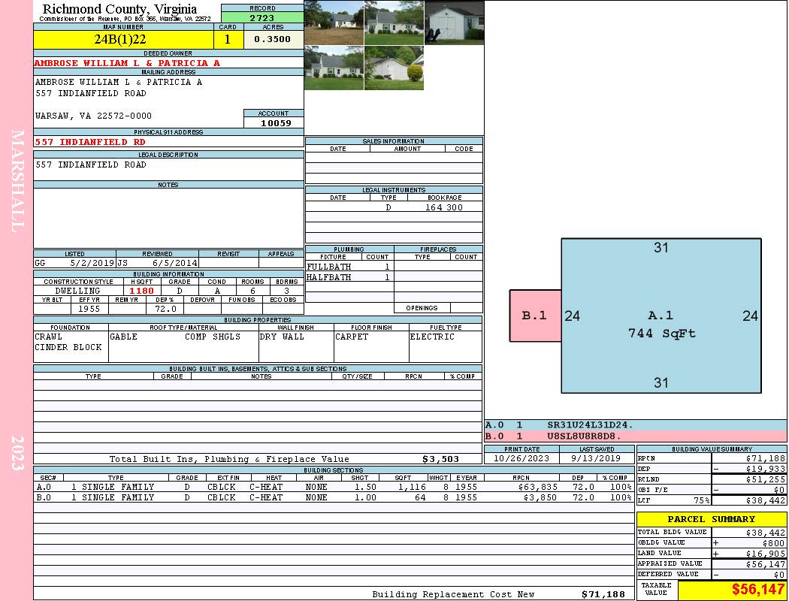Click the H SQFT value 1180

coord(141,291)
